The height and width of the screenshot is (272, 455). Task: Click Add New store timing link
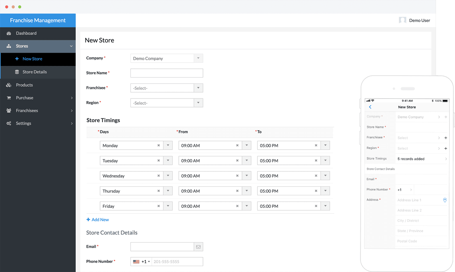98,219
